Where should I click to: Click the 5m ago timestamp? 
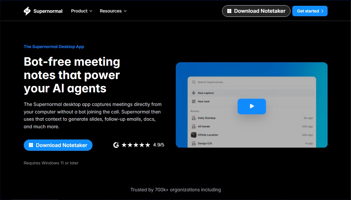[x=308, y=118]
